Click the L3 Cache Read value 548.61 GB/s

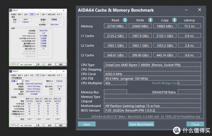[115, 55]
